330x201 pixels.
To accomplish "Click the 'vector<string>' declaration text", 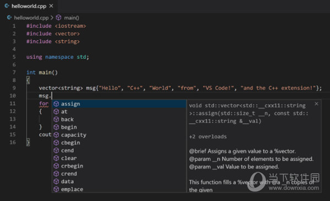I will coord(61,88).
